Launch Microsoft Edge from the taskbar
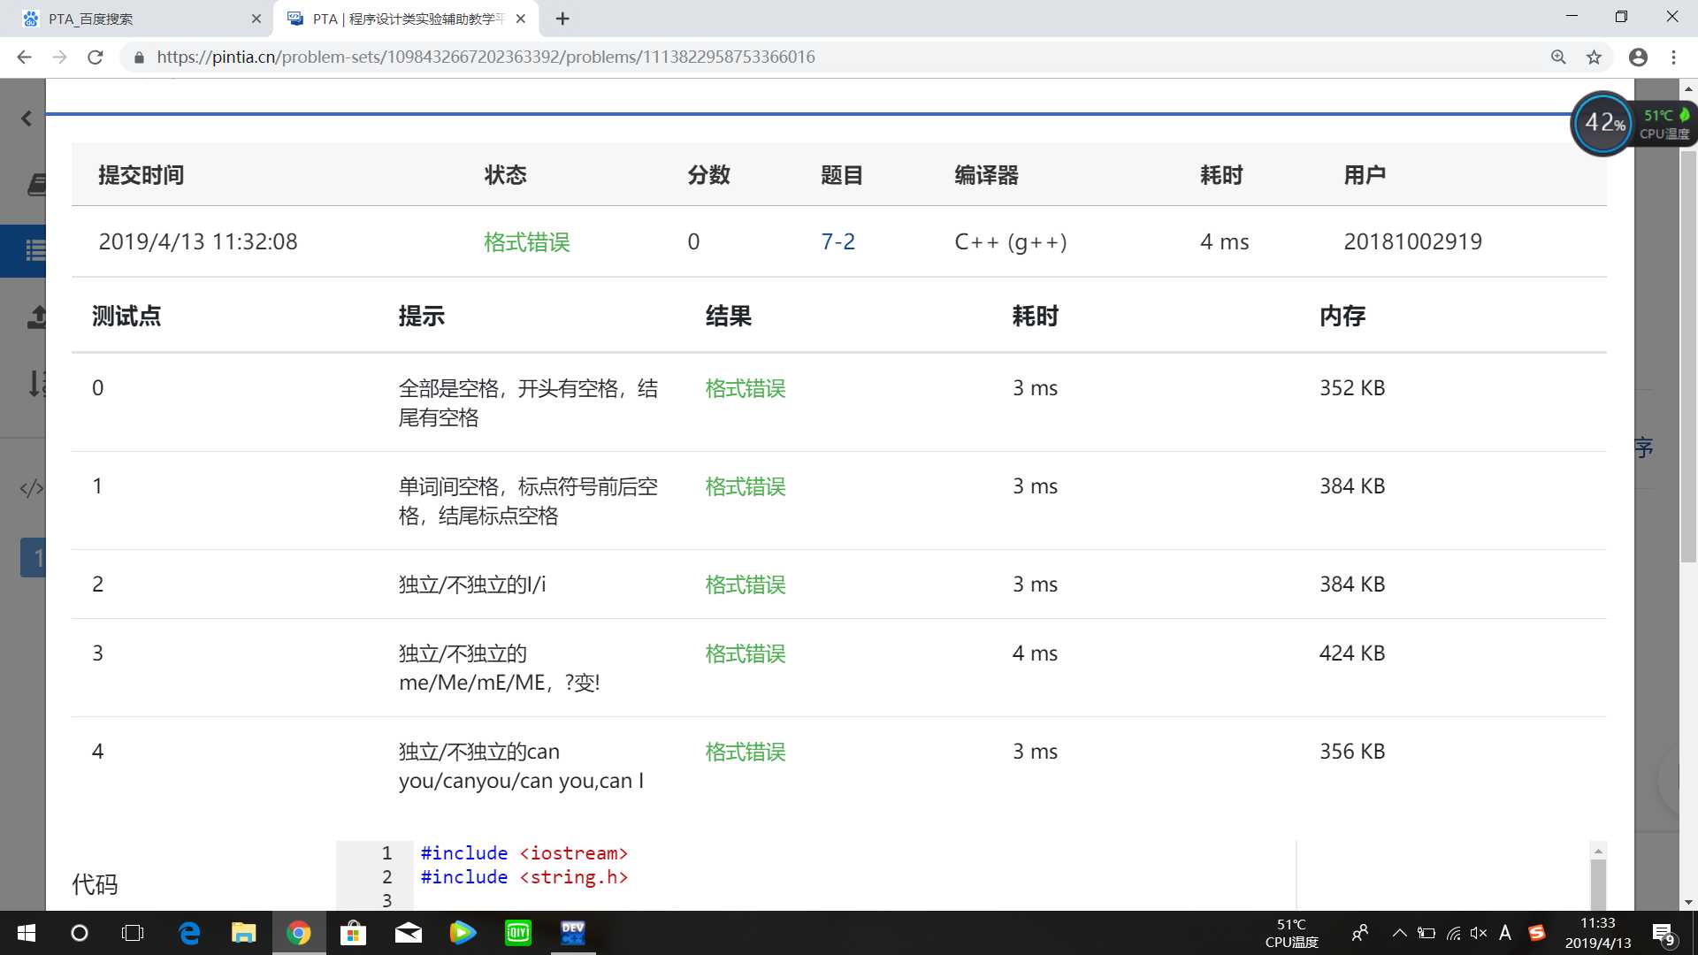The image size is (1698, 955). 189,933
